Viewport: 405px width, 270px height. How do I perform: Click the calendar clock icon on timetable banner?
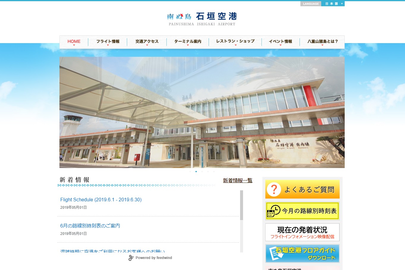[274, 211]
